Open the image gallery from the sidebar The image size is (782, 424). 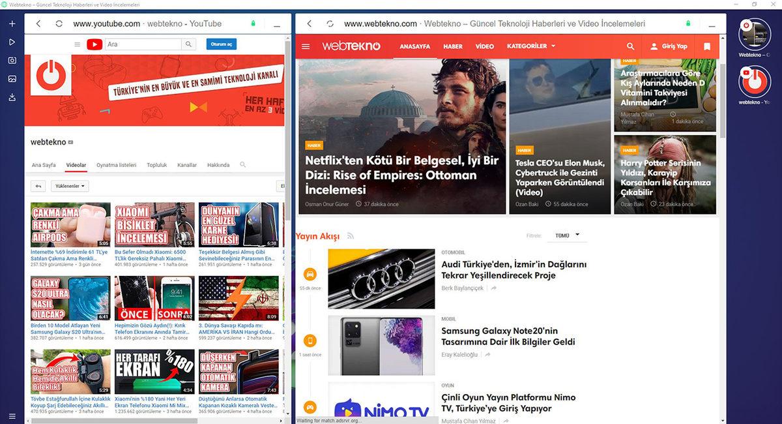tap(10, 78)
